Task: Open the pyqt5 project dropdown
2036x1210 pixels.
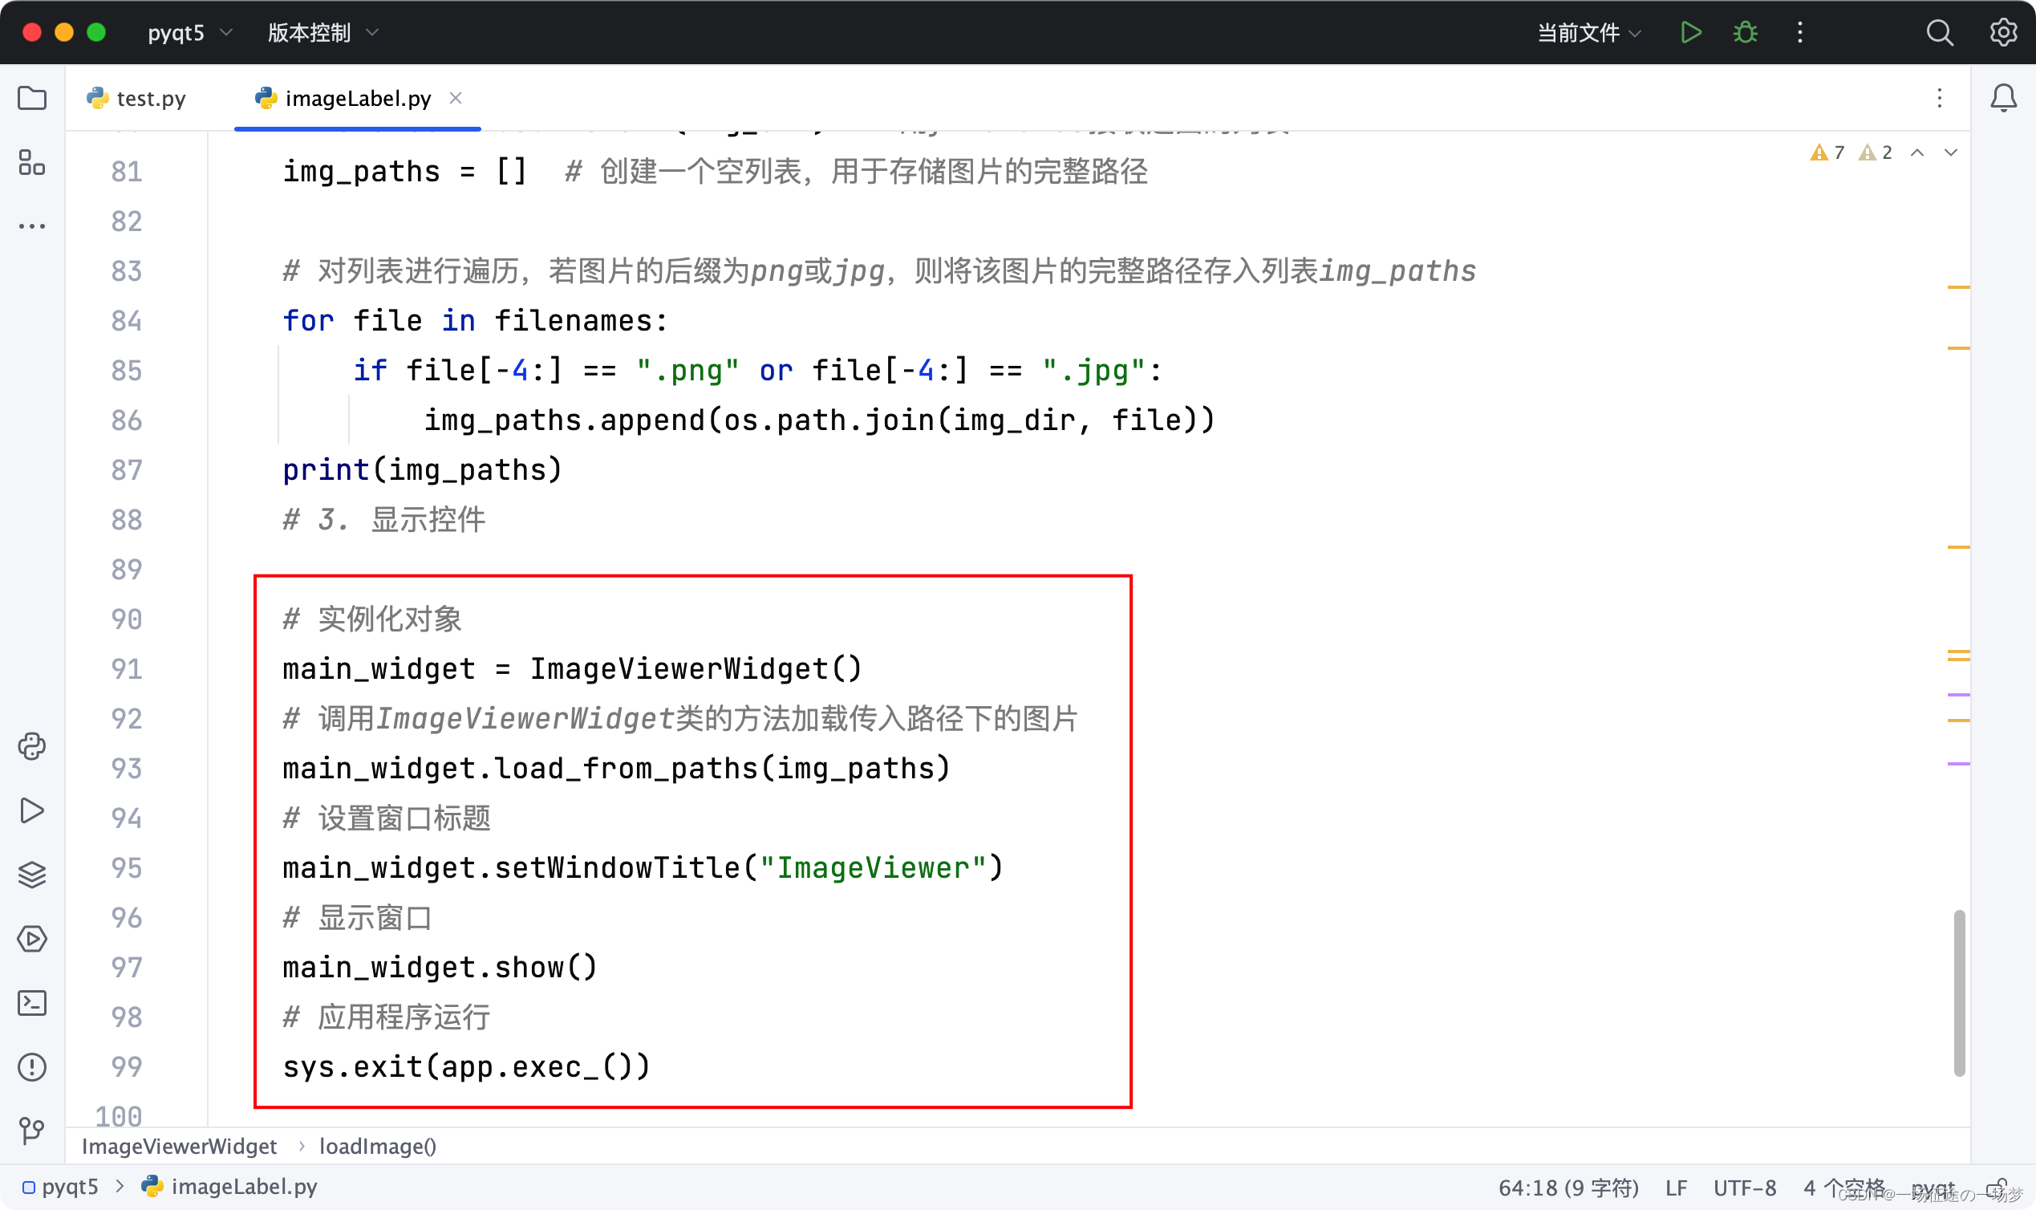Action: [x=189, y=33]
